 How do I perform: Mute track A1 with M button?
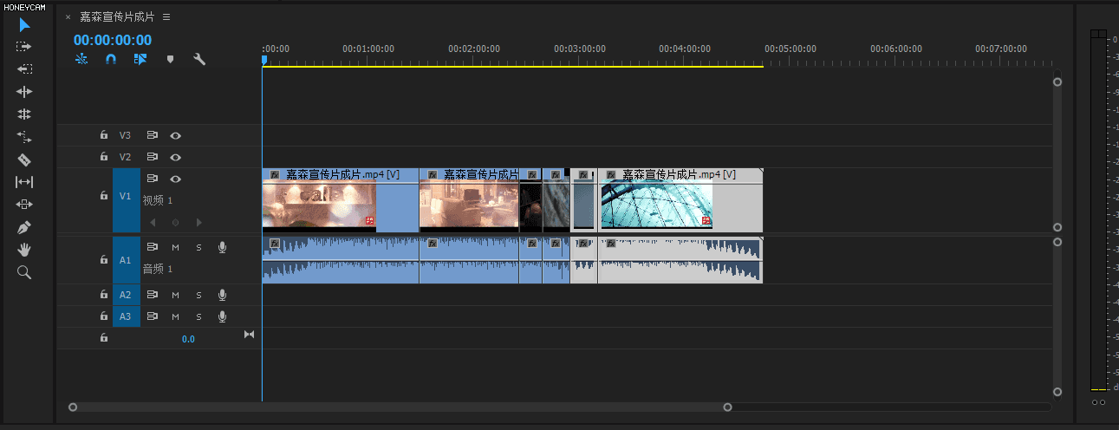175,247
